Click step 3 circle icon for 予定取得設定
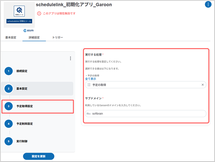The height and width of the screenshot is (162, 215). 9,106
